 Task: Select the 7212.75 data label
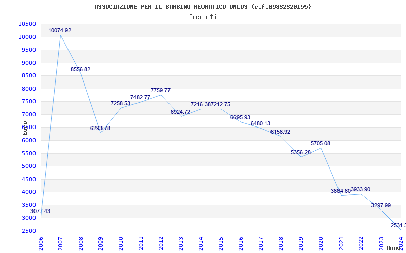click(x=220, y=105)
